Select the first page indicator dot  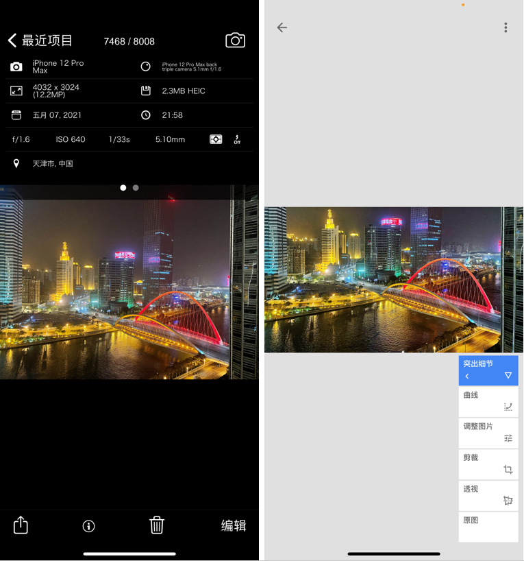tap(123, 188)
